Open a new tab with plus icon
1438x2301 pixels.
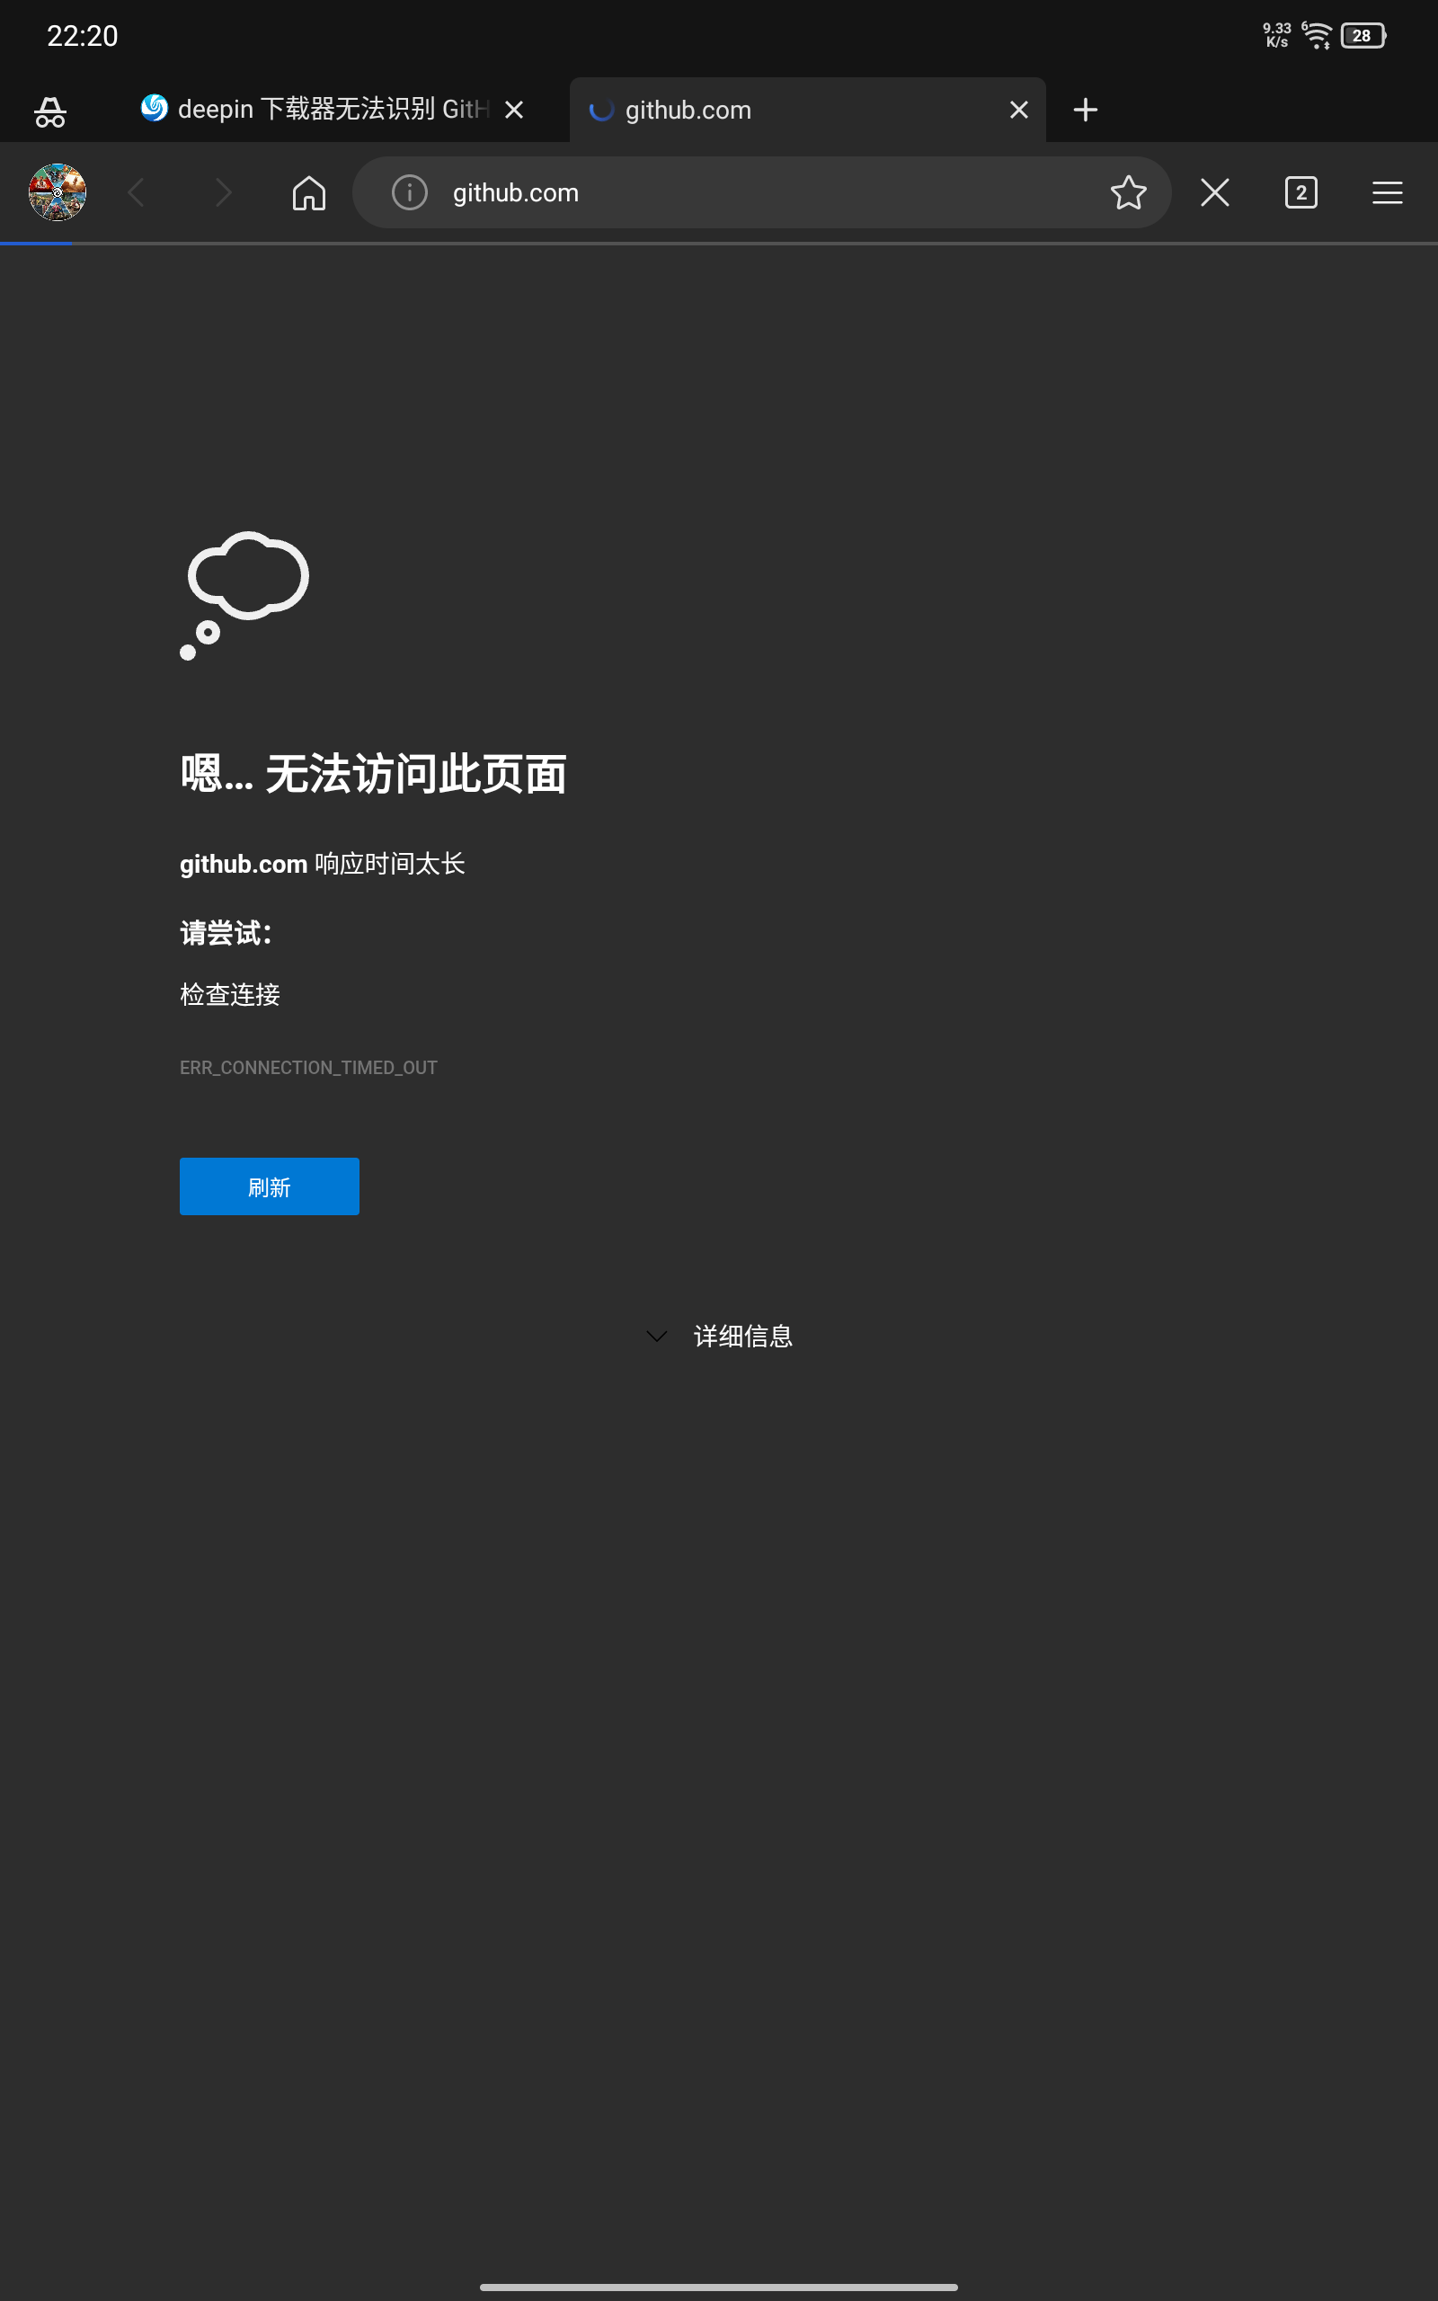point(1085,111)
